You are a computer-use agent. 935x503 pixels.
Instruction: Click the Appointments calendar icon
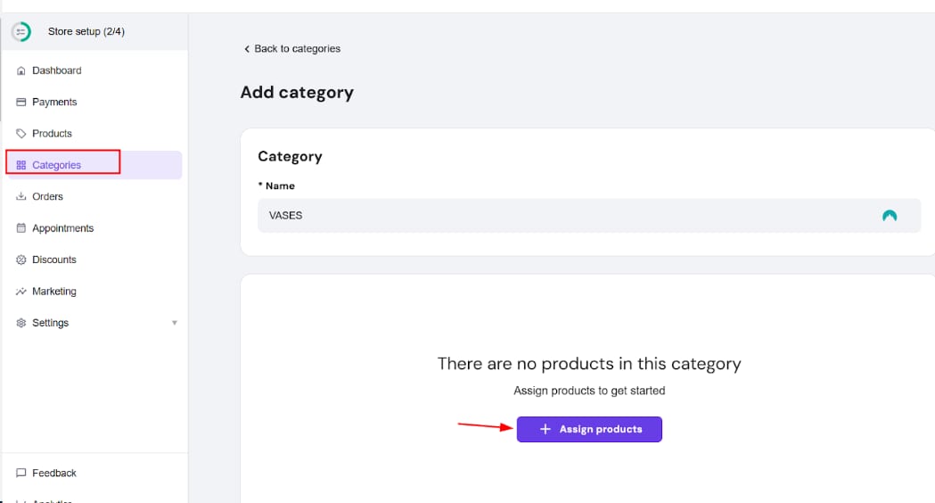(21, 228)
